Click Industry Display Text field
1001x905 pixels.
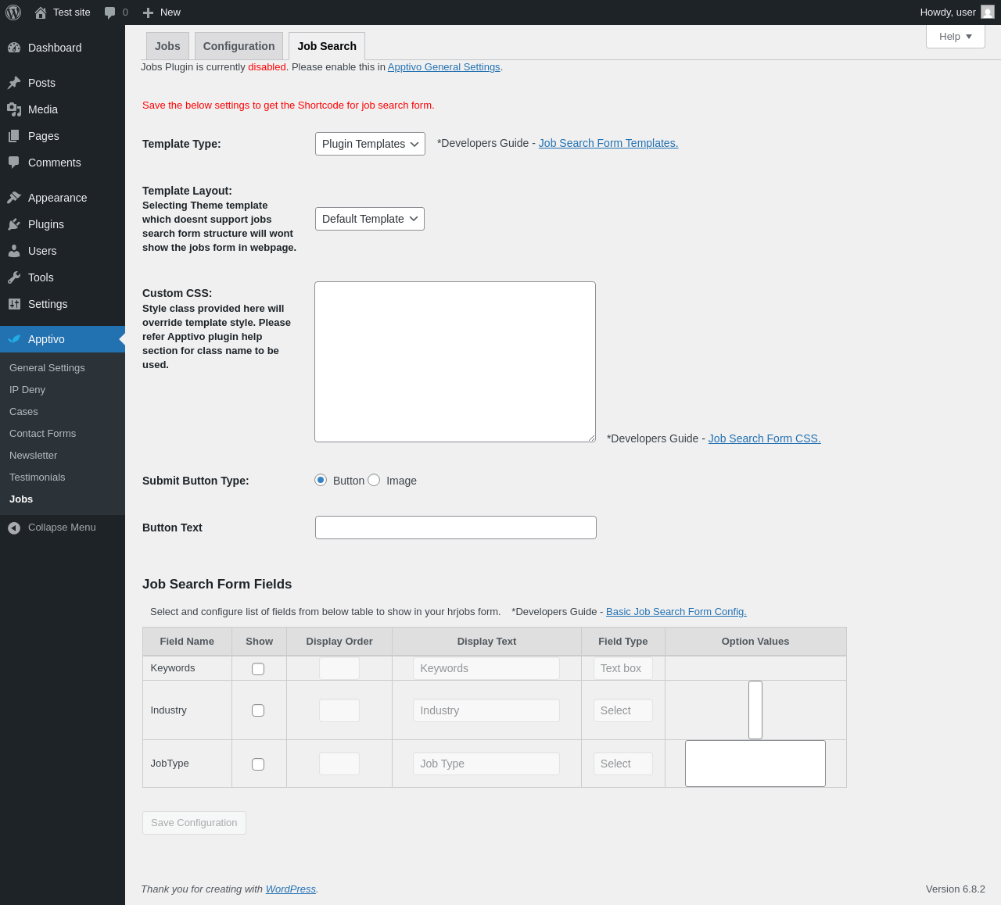click(486, 710)
